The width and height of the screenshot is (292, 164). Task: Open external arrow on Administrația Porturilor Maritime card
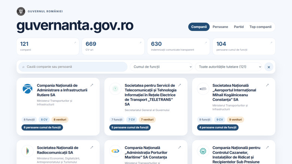tap(180, 147)
